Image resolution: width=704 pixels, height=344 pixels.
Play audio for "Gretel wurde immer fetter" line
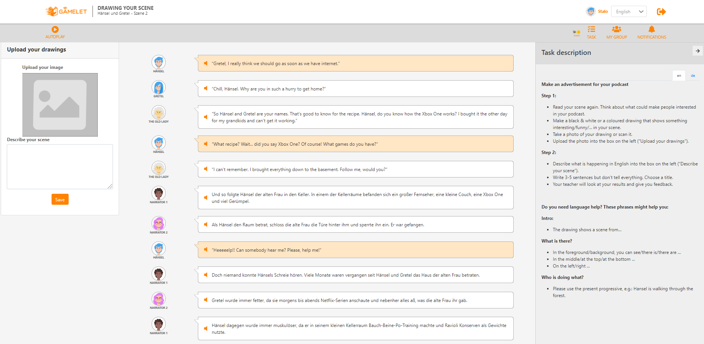click(205, 300)
